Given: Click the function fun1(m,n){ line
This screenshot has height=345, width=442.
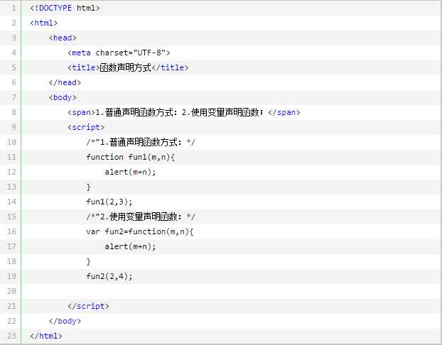Looking at the screenshot, I should click(131, 157).
